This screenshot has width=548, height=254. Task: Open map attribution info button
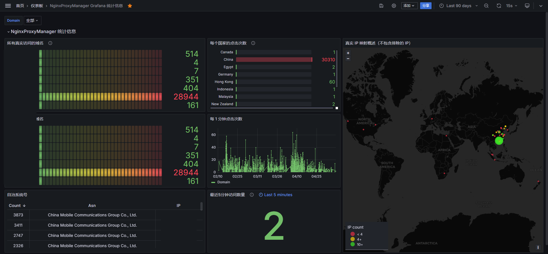[x=538, y=247]
